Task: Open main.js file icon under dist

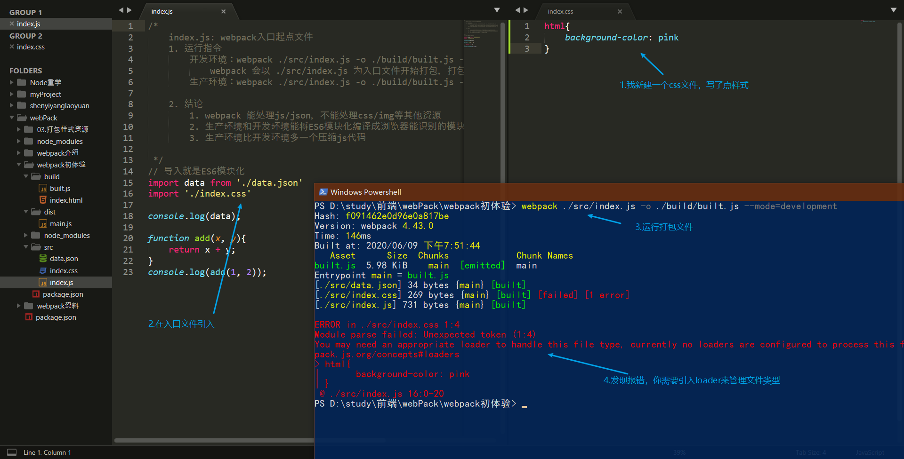Action: coord(43,224)
